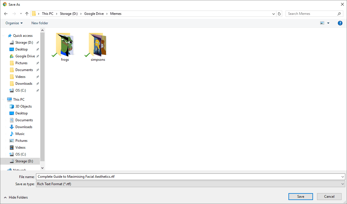Click the File name input field

pos(188,177)
